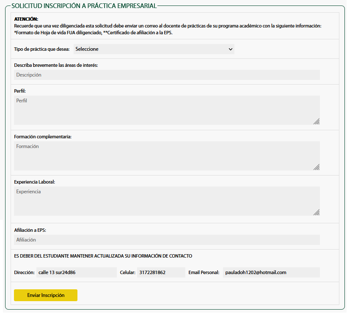Click the resize grip of the Perfil textarea

point(317,121)
